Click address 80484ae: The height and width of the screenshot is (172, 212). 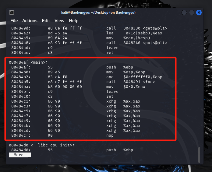point(21,53)
